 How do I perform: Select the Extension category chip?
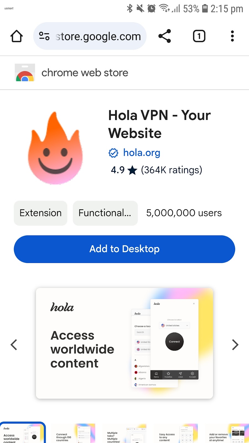41,213
